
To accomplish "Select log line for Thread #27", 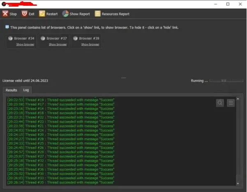I will tap(61, 156).
